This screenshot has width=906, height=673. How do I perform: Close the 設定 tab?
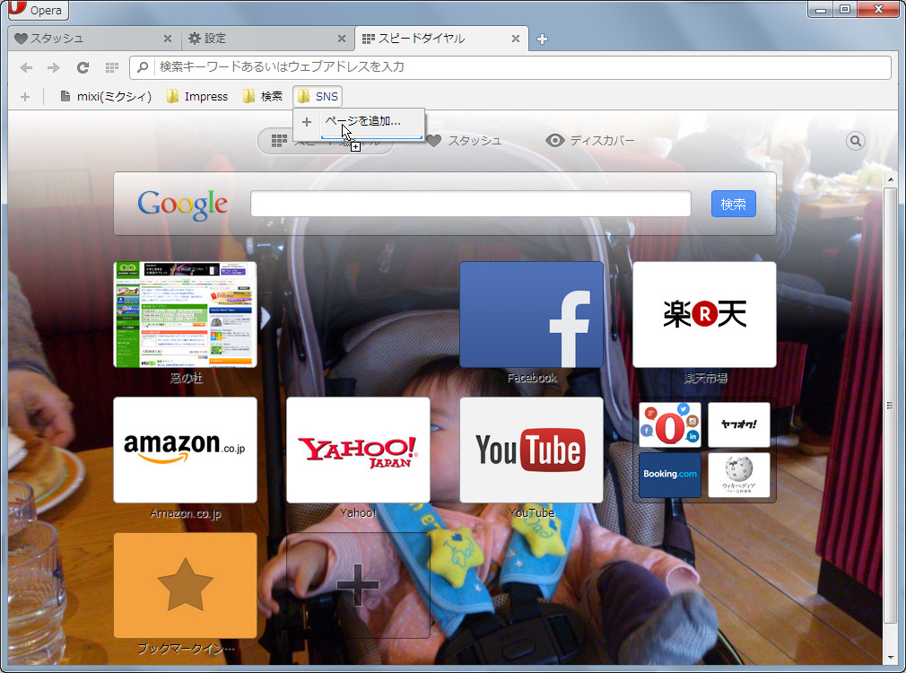pyautogui.click(x=342, y=39)
